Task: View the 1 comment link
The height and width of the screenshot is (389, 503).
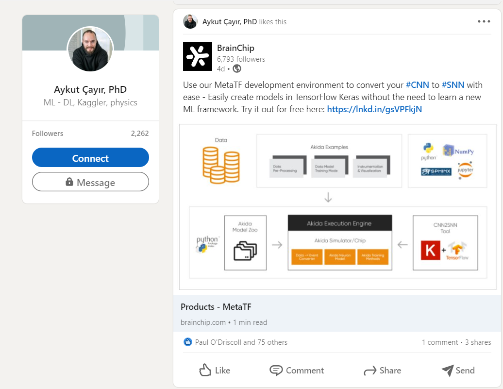Action: (439, 342)
